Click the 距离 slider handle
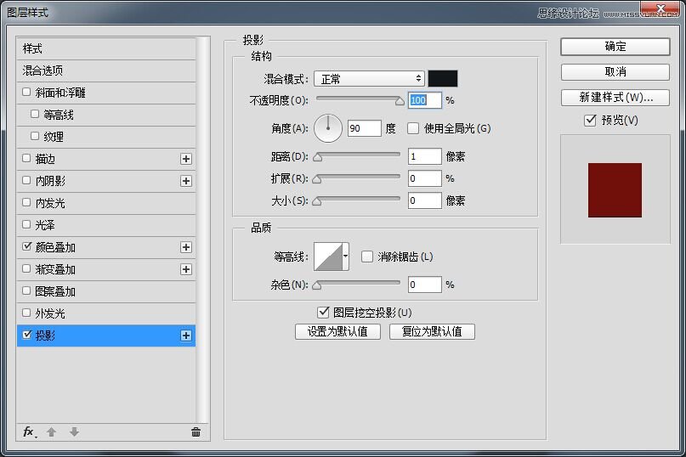 [x=318, y=157]
